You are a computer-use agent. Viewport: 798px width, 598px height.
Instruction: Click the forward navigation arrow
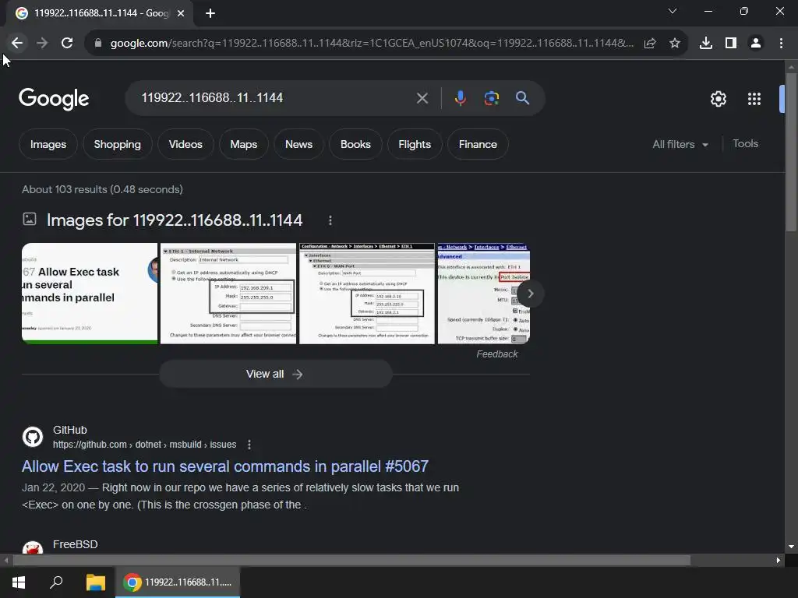click(x=42, y=44)
